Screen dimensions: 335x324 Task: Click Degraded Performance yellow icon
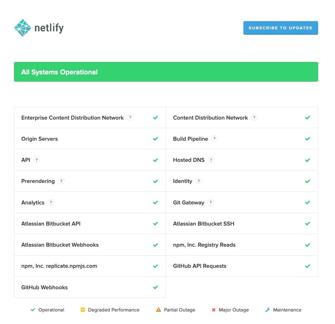point(83,310)
